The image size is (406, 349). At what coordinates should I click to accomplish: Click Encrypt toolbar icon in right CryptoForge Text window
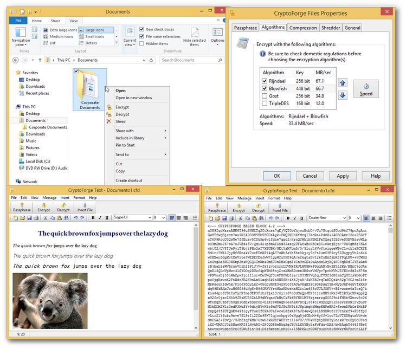click(239, 206)
